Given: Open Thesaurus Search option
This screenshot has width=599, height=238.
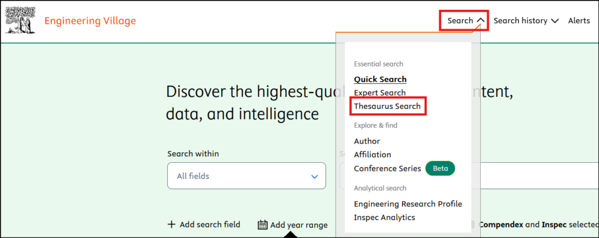Looking at the screenshot, I should pos(387,107).
